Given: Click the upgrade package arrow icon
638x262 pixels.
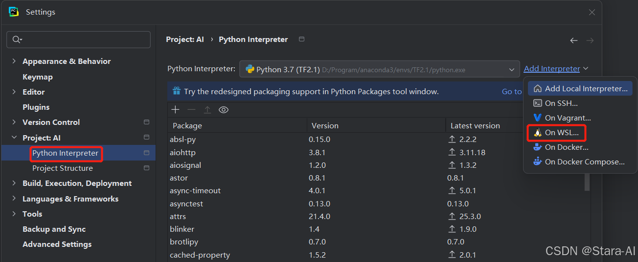Looking at the screenshot, I should (207, 110).
